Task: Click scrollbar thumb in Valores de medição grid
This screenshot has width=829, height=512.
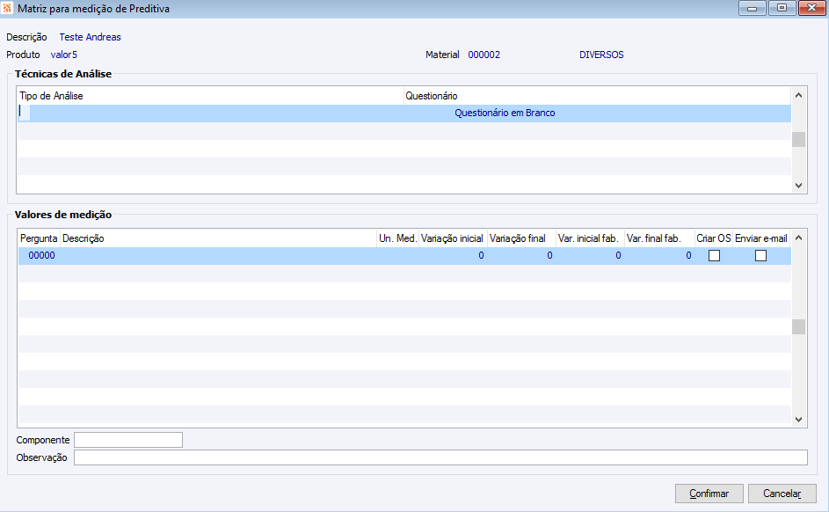Action: point(798,327)
